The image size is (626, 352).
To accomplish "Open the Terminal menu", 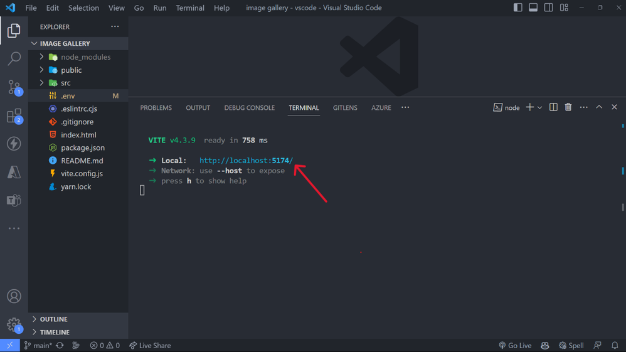I will (190, 8).
